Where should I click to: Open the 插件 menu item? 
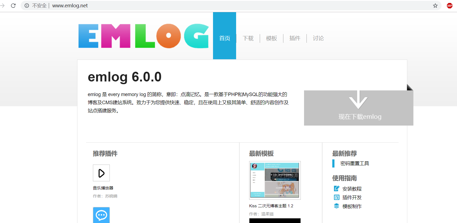pyautogui.click(x=295, y=38)
